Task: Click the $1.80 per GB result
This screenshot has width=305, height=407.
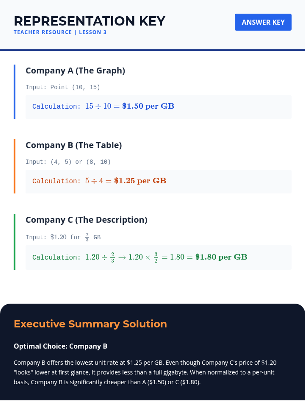Action: coord(221,257)
